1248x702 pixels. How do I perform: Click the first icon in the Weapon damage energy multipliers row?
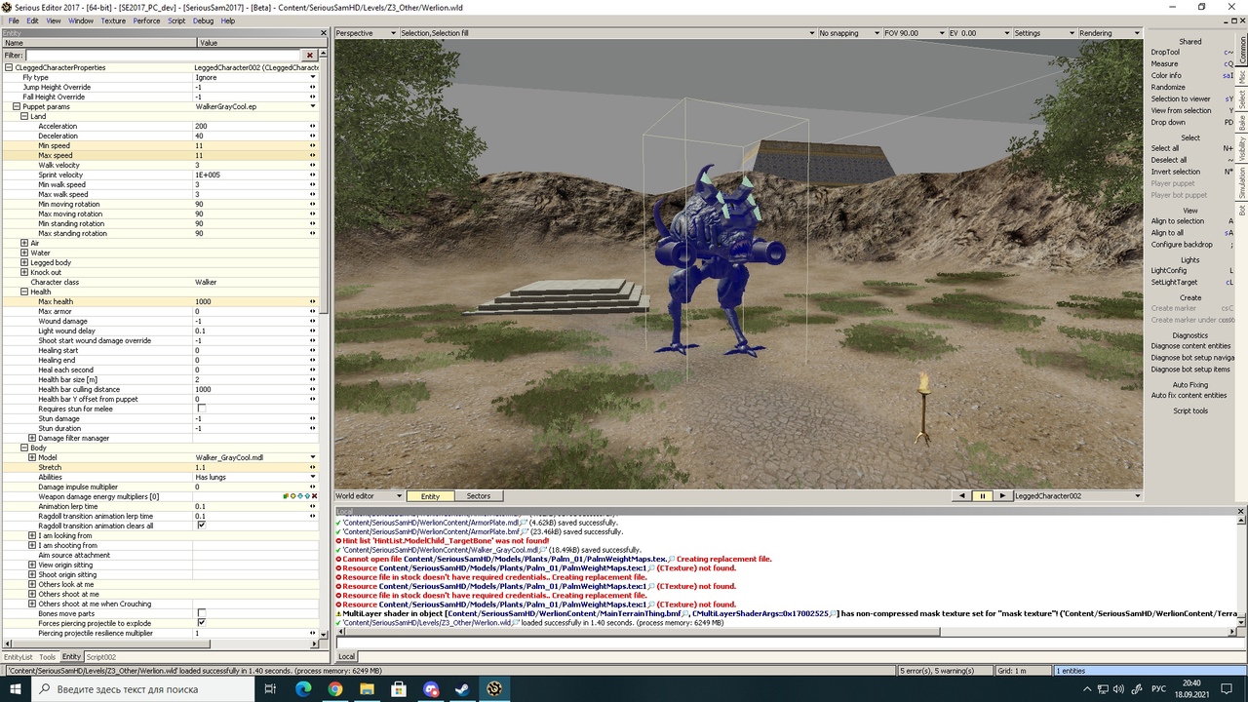coord(286,496)
